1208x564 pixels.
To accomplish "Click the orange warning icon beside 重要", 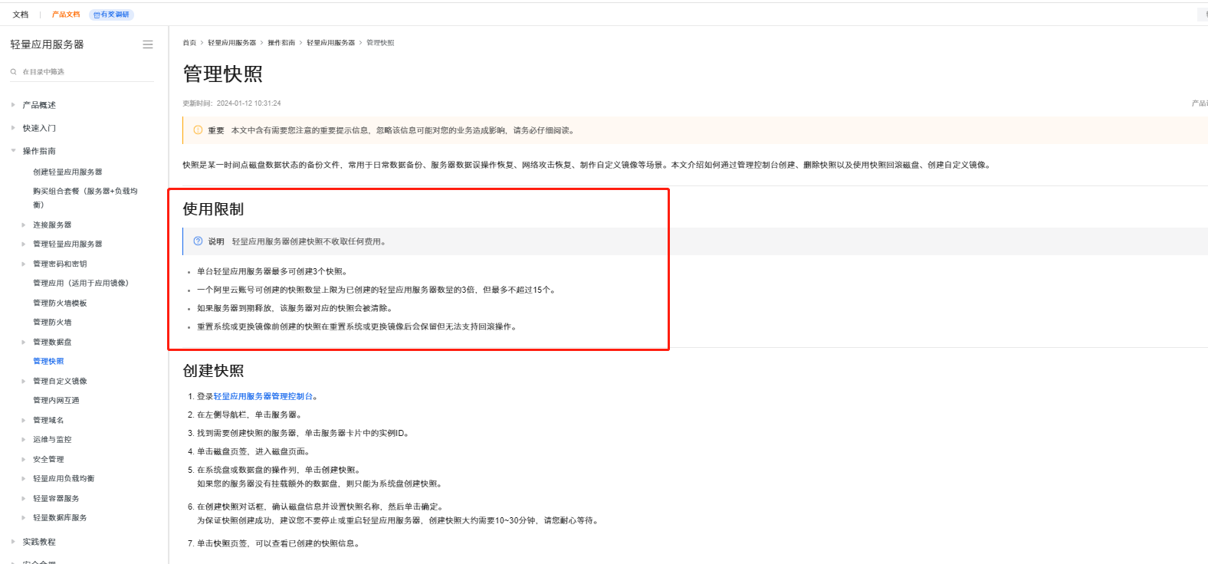I will click(198, 130).
